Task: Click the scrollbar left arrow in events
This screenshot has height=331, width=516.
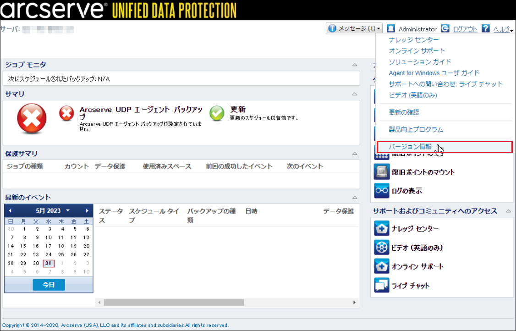Action: (x=99, y=302)
